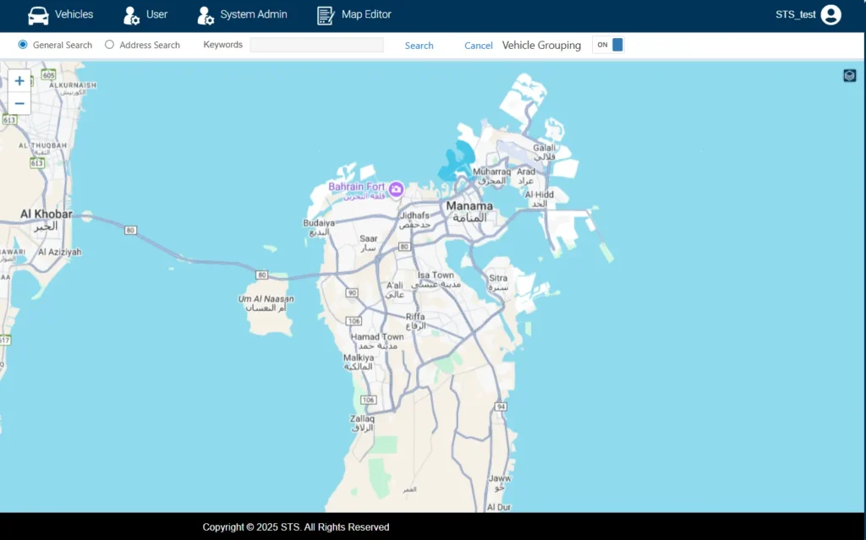The width and height of the screenshot is (866, 540).
Task: Zoom out the map with minus button
Action: [x=19, y=103]
